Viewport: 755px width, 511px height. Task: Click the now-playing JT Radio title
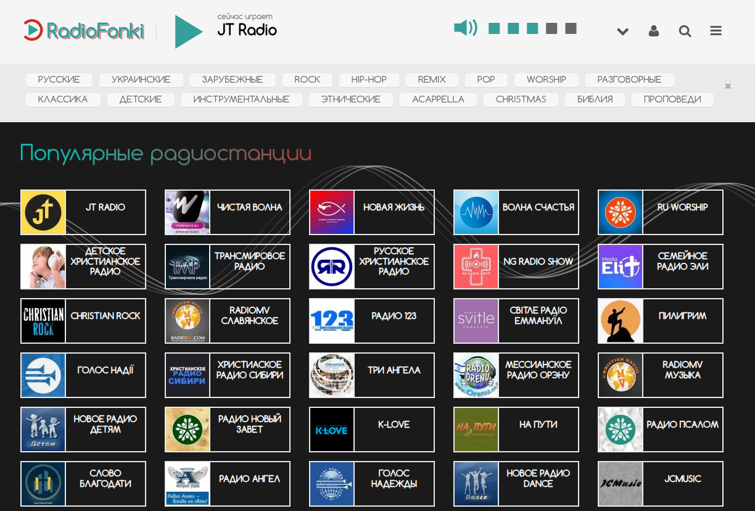[247, 30]
